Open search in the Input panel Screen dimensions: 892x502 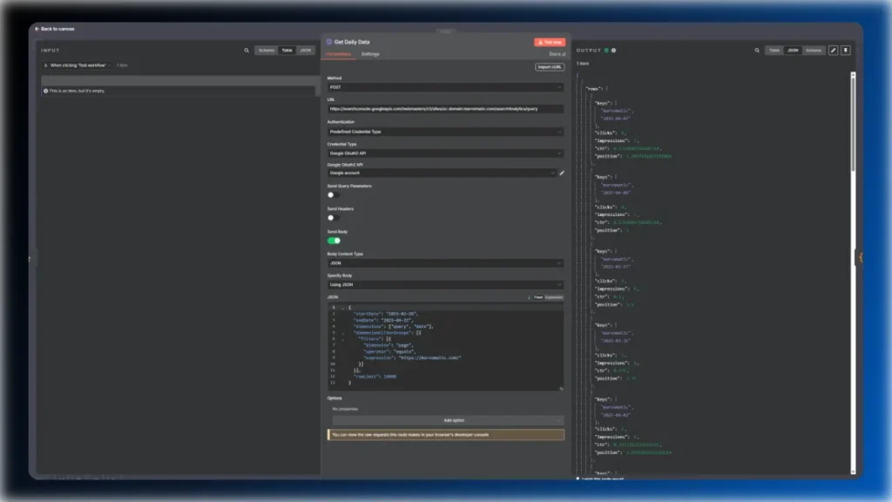click(x=247, y=50)
